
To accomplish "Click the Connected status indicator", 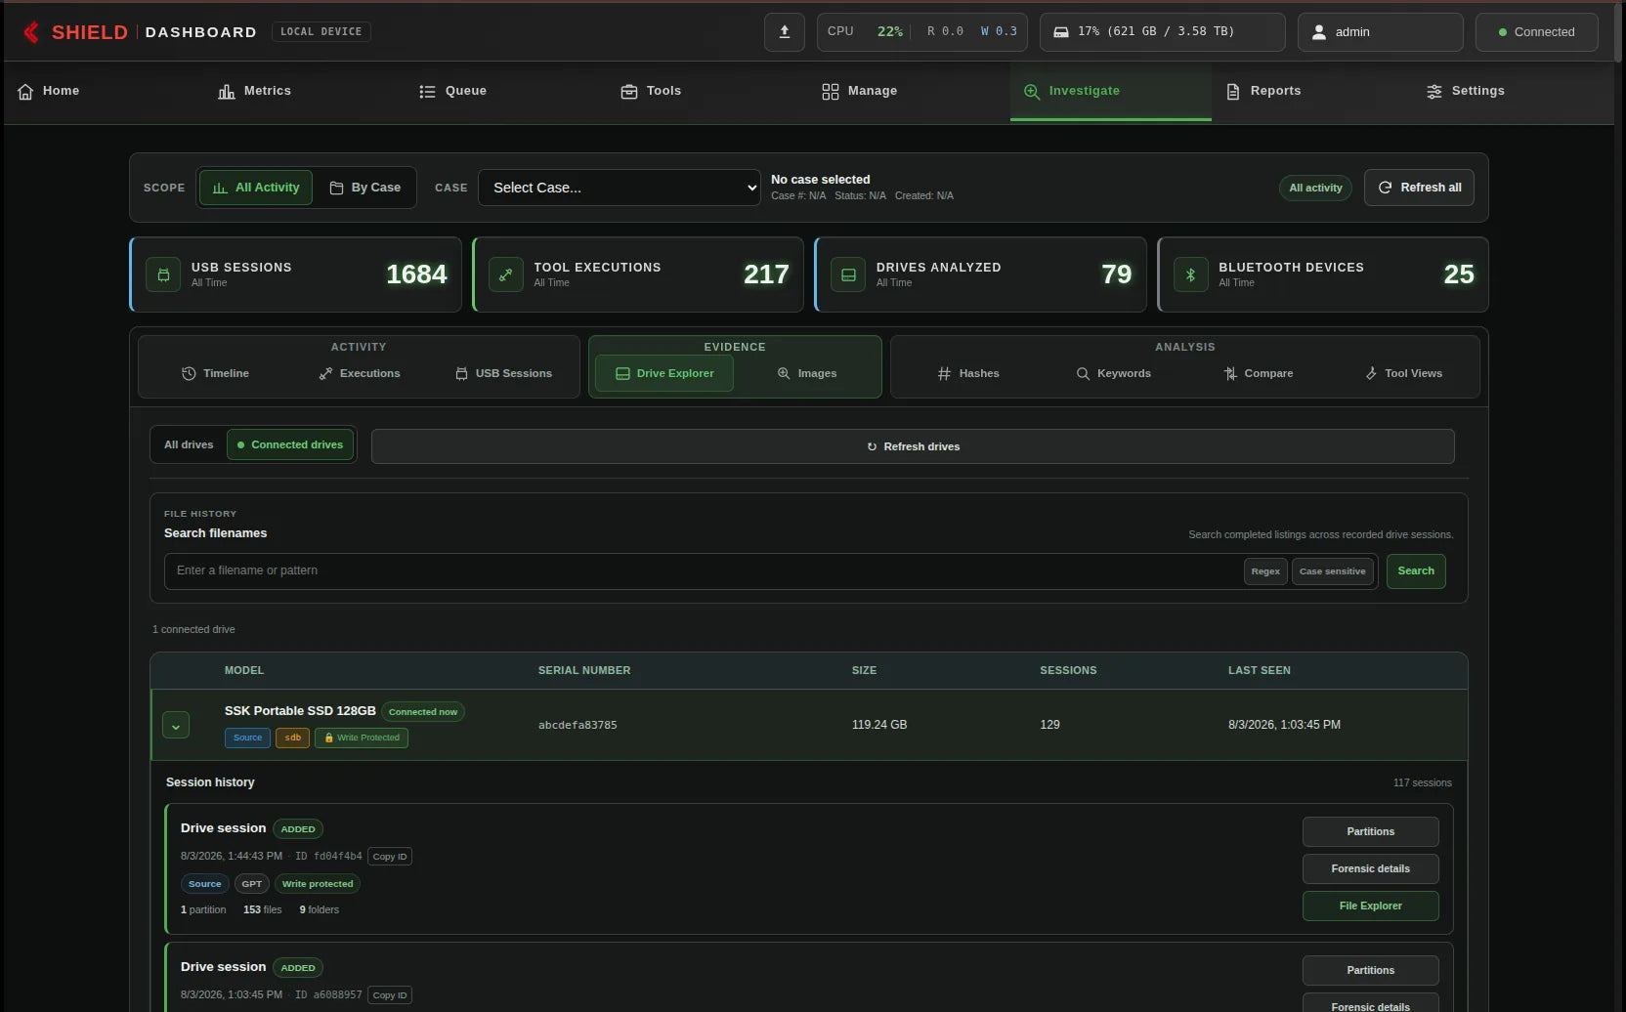I will point(1536,32).
